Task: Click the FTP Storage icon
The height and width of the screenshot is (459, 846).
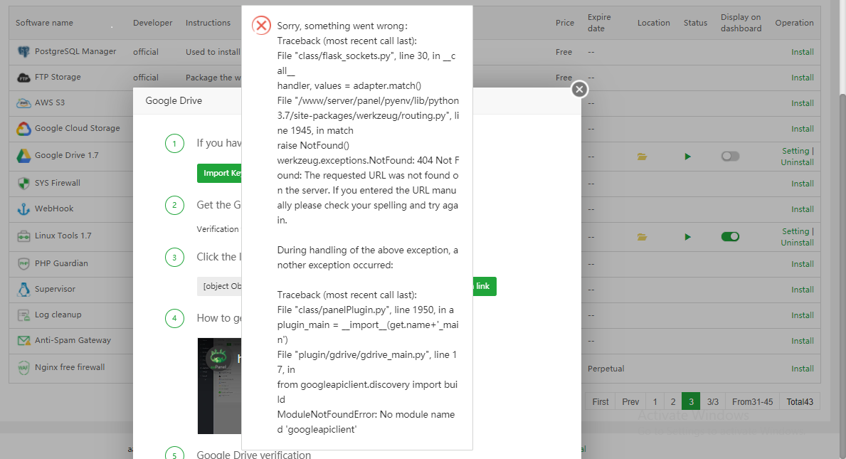Action: (23, 78)
